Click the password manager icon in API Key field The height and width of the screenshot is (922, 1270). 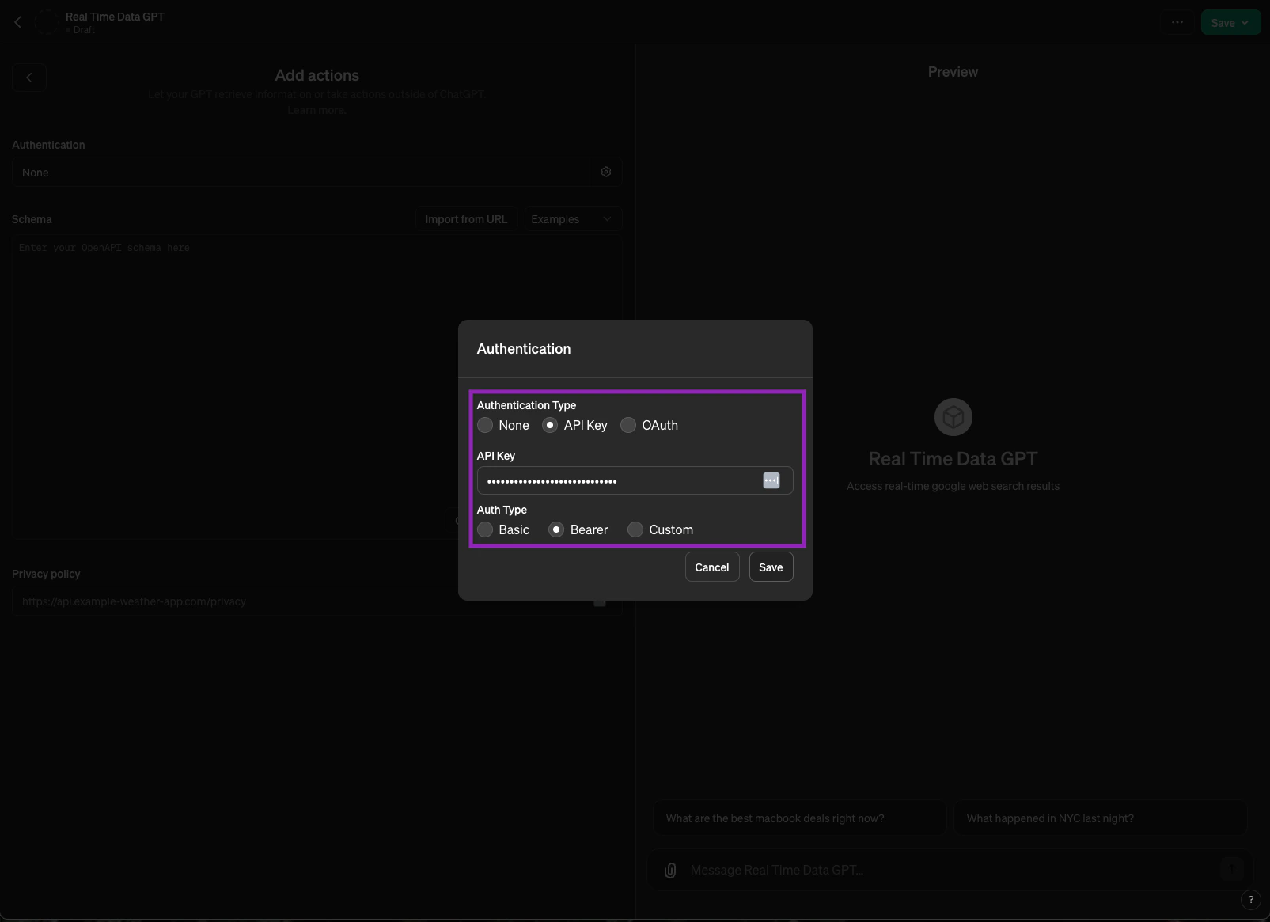point(771,480)
